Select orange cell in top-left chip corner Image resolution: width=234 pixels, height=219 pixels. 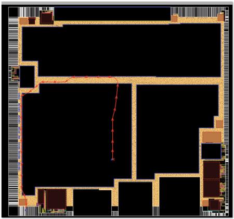(24, 21)
